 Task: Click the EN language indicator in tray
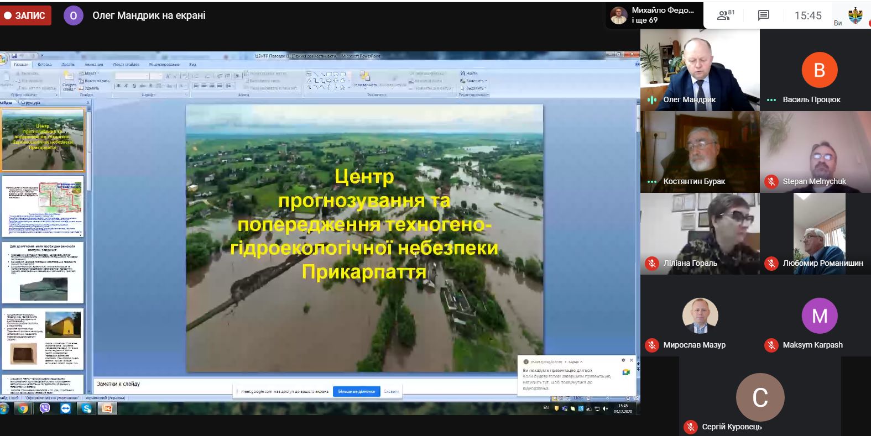pos(546,408)
